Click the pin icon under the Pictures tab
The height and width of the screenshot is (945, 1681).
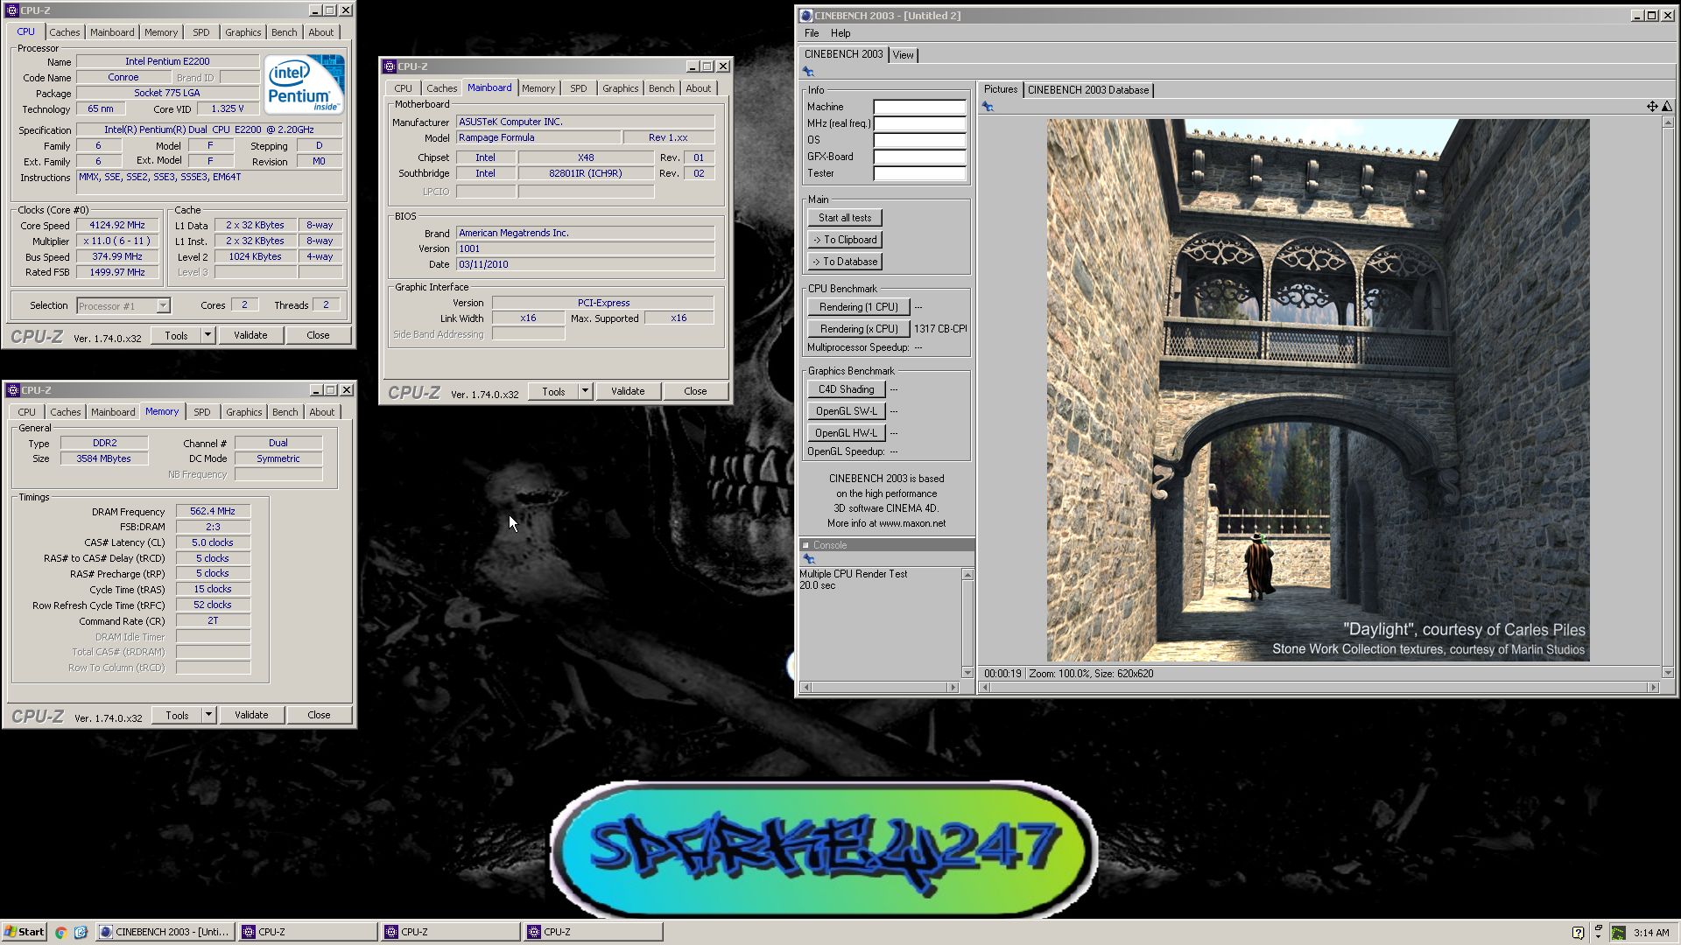988,107
